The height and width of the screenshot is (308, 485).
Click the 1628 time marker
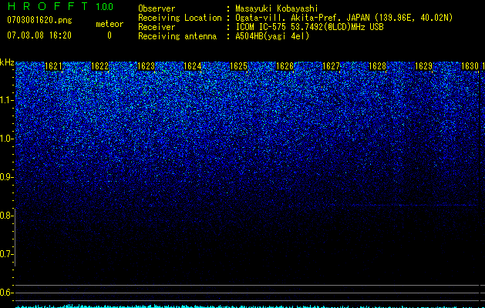pyautogui.click(x=377, y=66)
